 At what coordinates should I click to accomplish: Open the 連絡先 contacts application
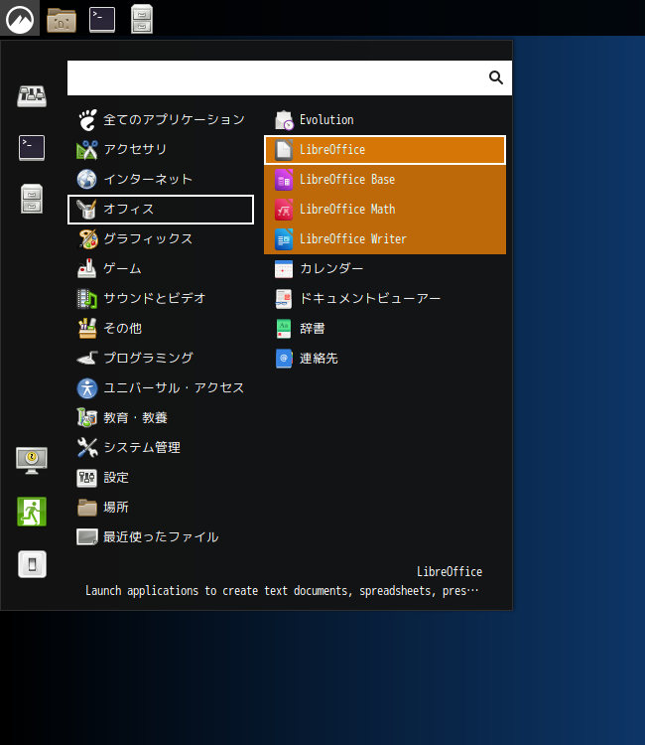tap(385, 359)
